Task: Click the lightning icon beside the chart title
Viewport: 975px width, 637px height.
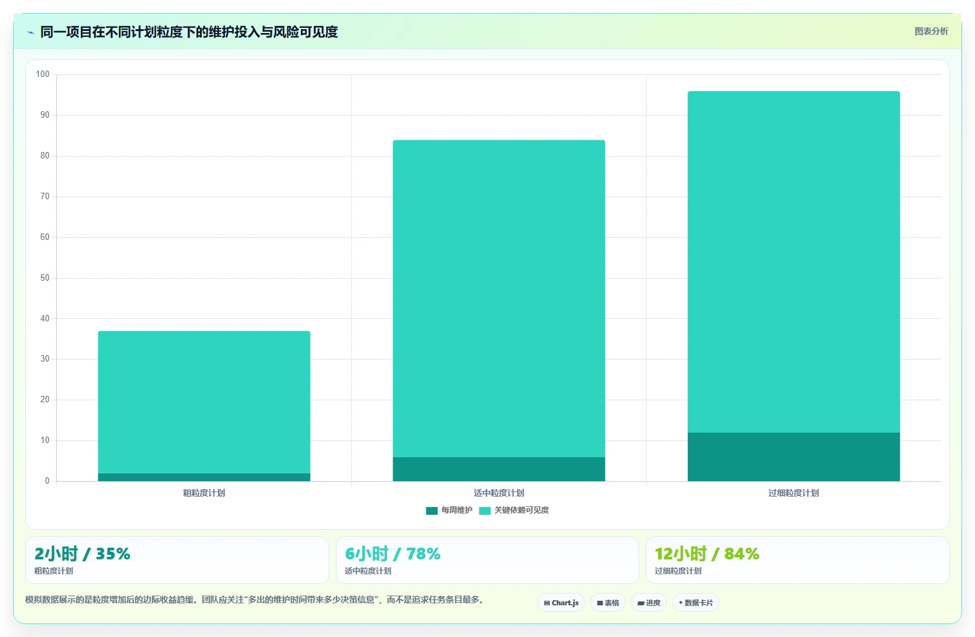Action: tap(30, 32)
